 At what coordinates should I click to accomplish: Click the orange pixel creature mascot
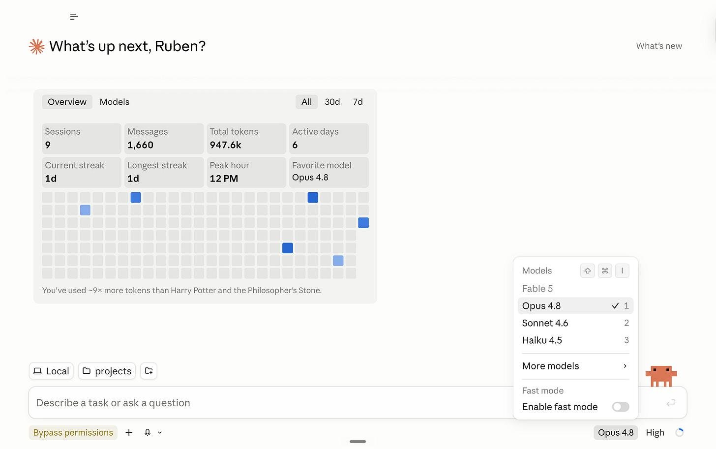(661, 376)
